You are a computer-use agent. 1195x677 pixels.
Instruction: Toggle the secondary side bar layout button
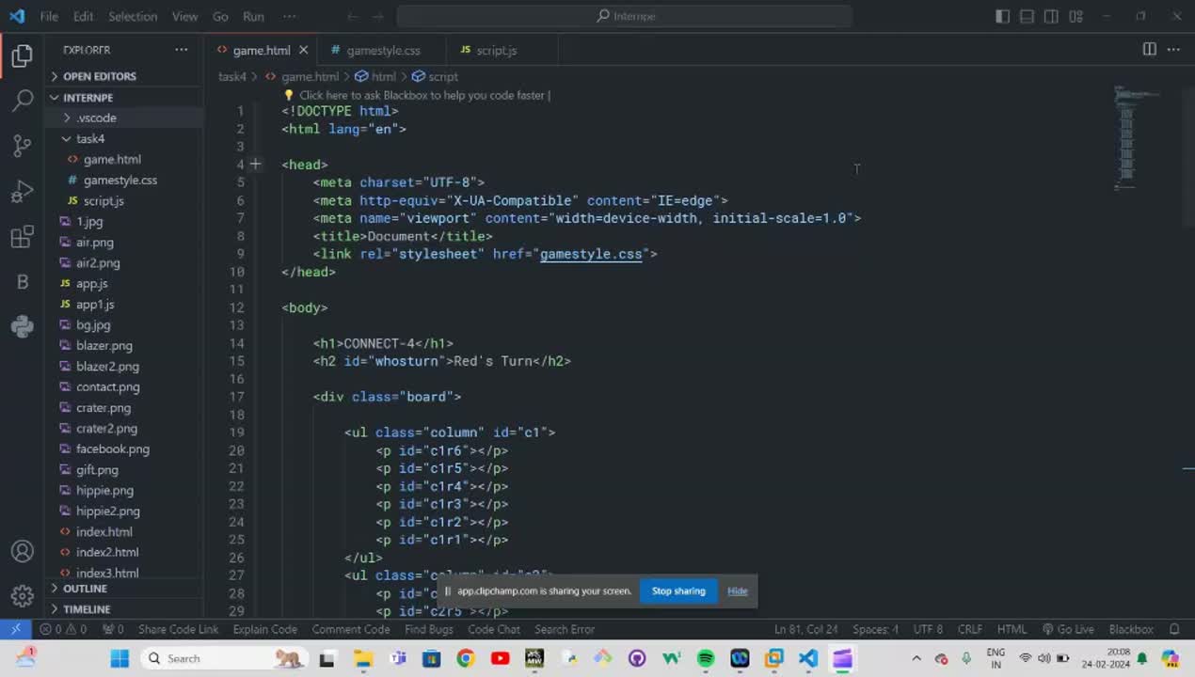tap(1051, 16)
